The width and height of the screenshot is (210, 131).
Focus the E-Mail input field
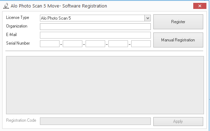pos(95,35)
